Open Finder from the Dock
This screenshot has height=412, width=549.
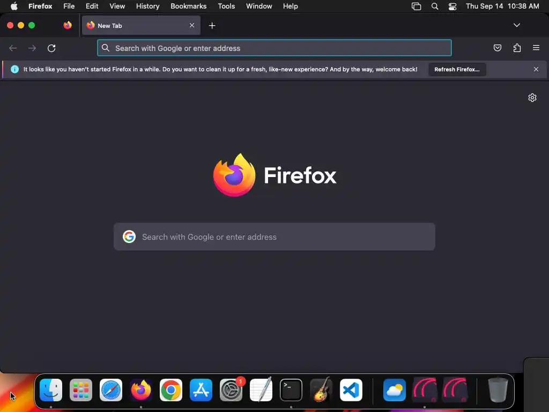51,390
